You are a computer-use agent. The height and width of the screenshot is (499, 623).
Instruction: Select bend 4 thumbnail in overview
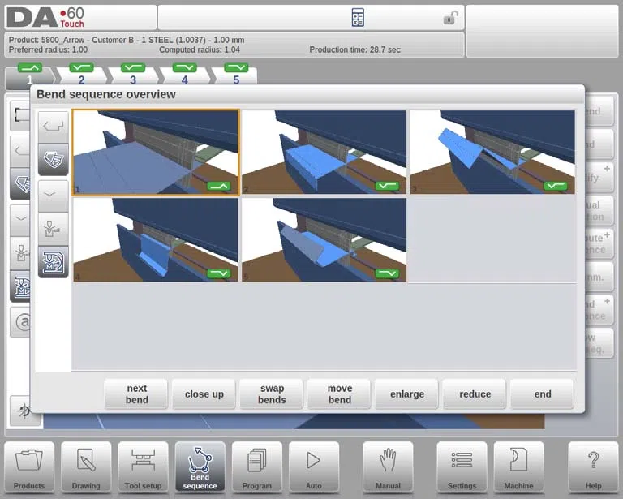156,240
